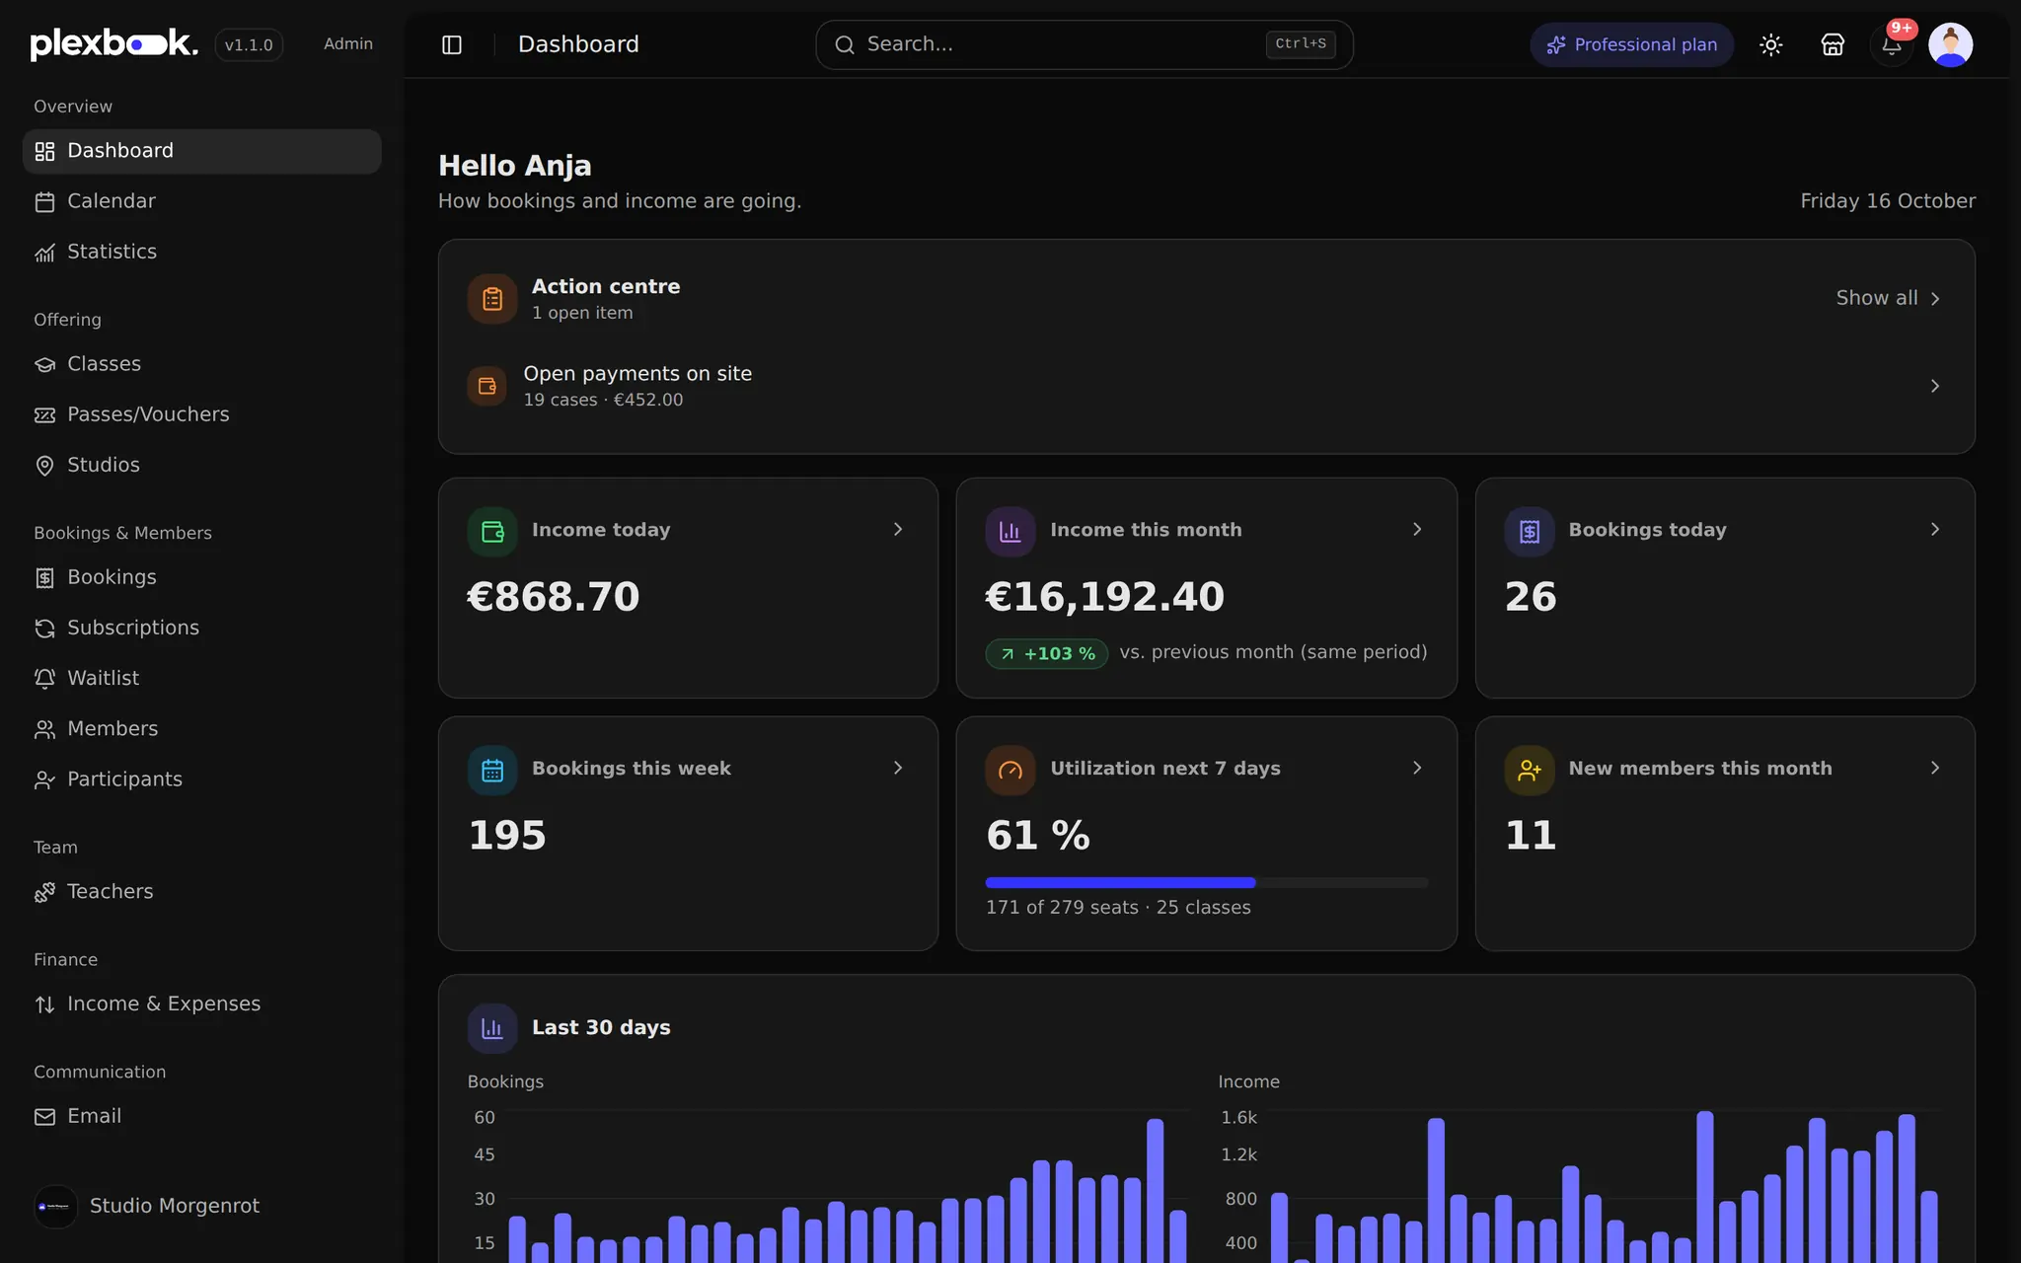2021x1263 pixels.
Task: Open Income this month chevron
Action: coord(1417,530)
